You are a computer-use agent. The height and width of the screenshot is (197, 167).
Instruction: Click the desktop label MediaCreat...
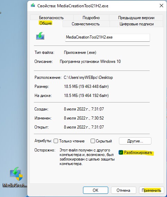(x=15, y=185)
